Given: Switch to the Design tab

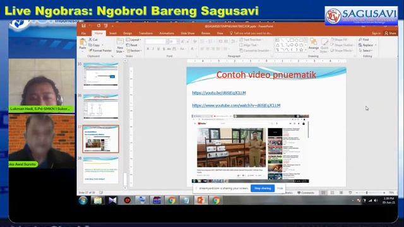Looking at the screenshot, I should 128,33.
